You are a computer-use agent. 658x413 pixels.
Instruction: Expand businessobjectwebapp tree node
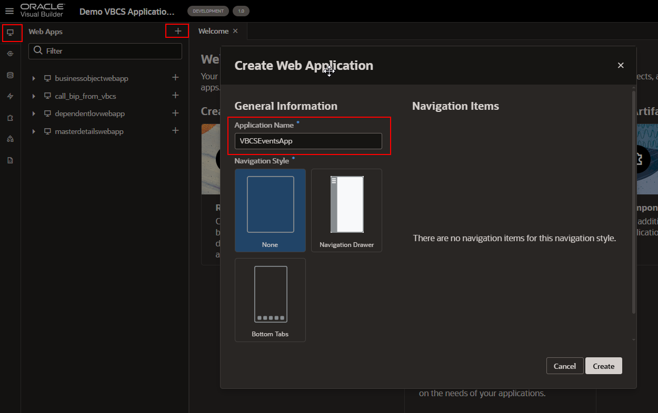click(34, 78)
